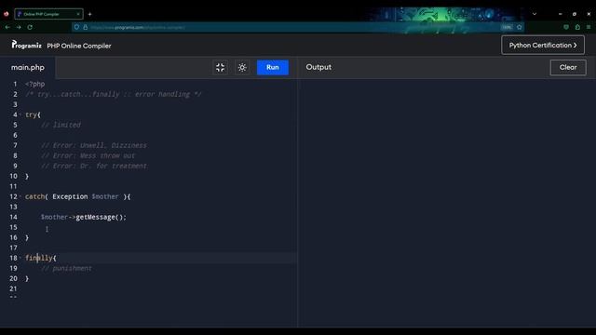Collapse the finally block at line 18
The height and width of the screenshot is (335, 596).
tap(20, 258)
